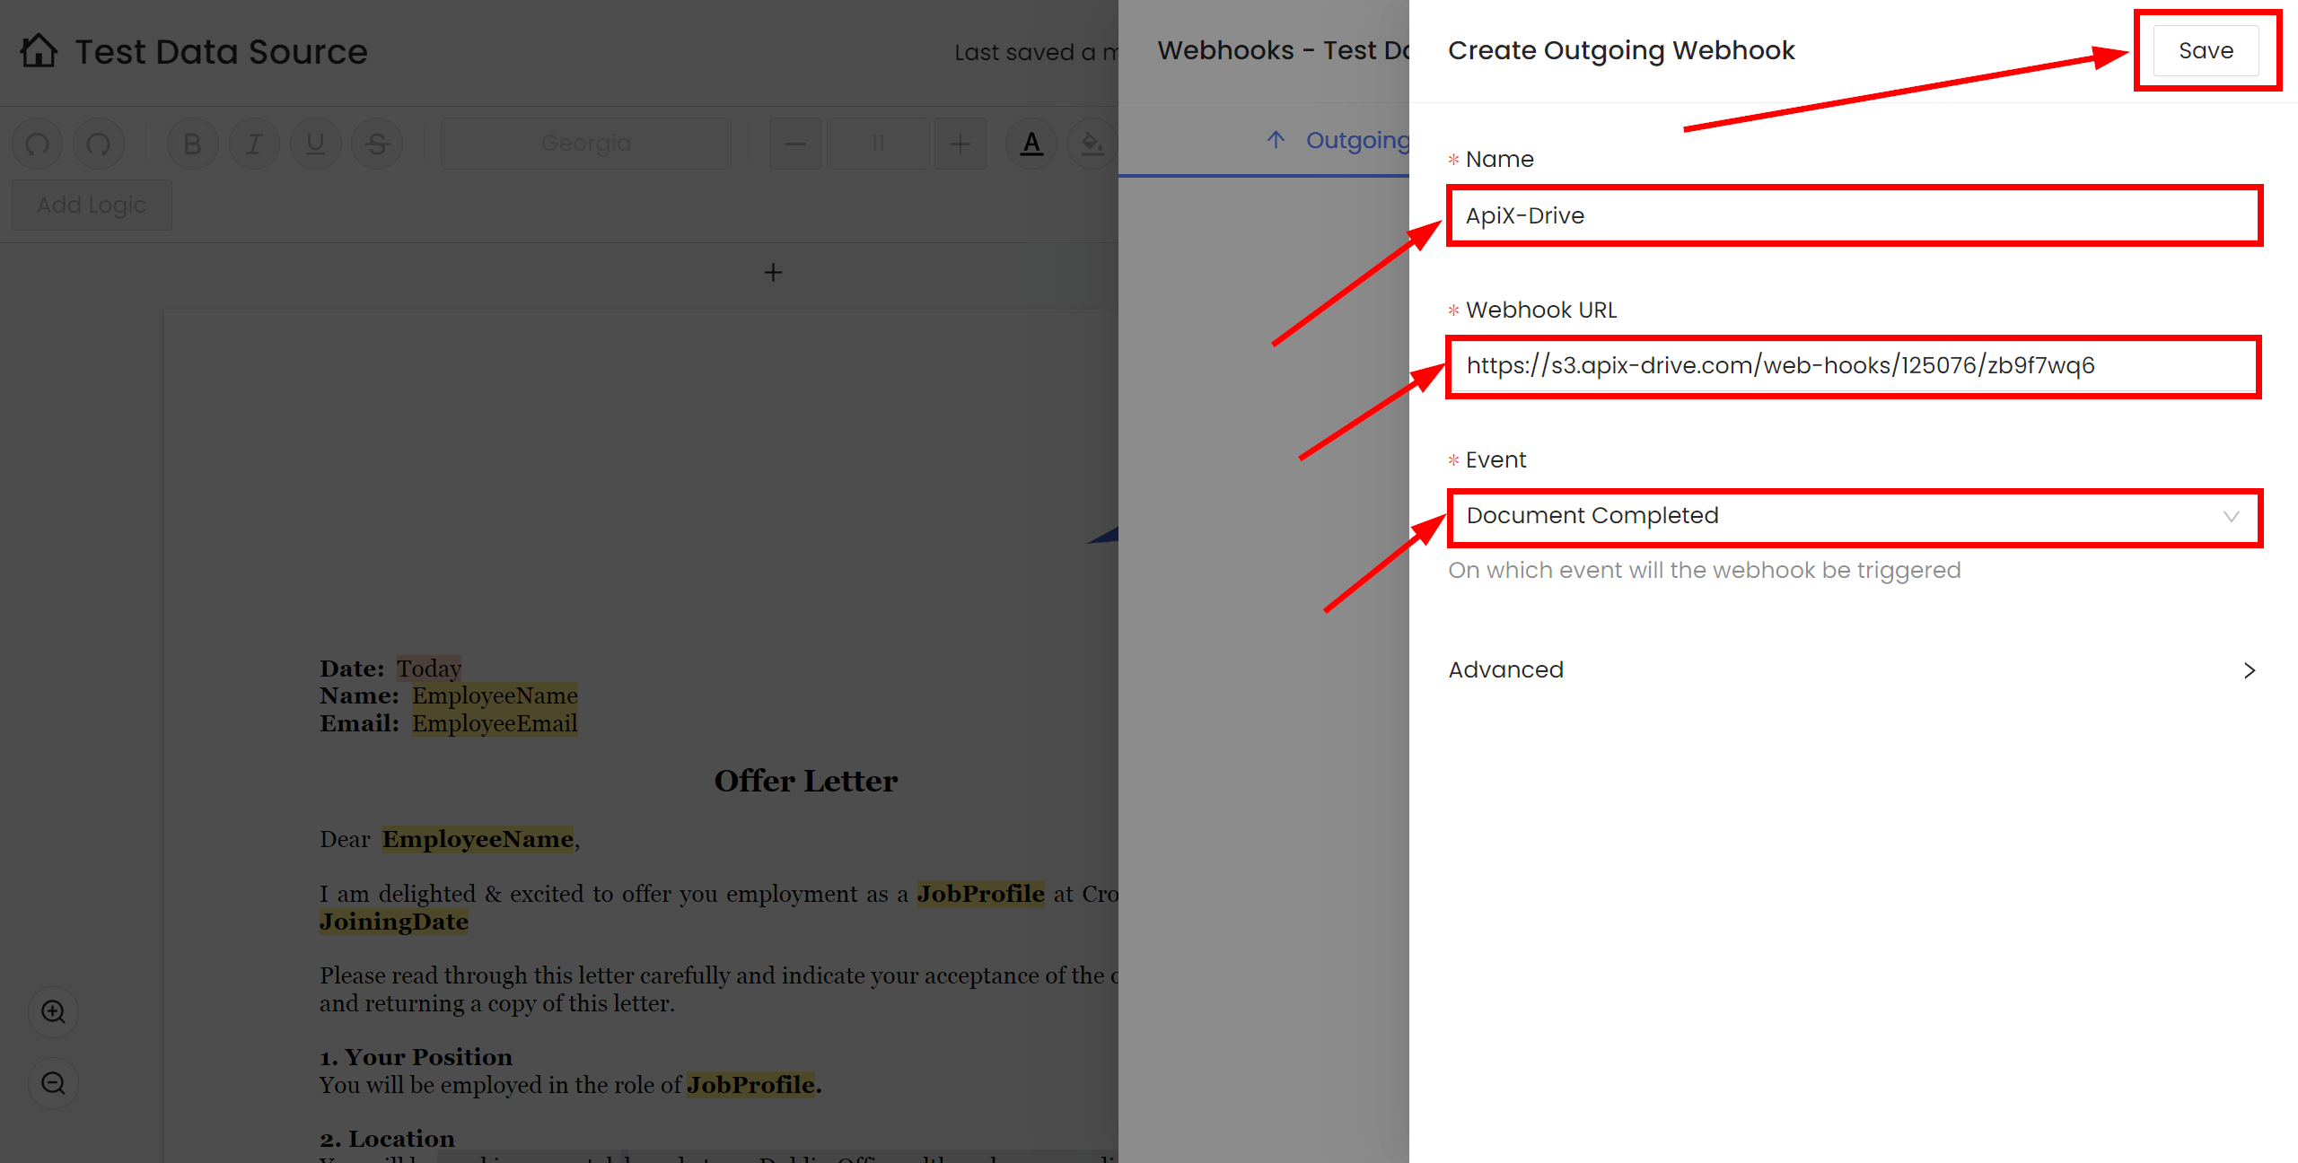The image size is (2298, 1163).
Task: Toggle italic formatting
Action: tap(254, 144)
